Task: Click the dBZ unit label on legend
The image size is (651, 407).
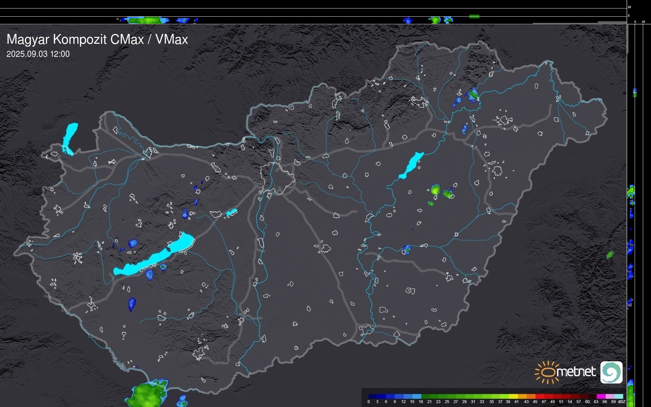Action: point(622,402)
